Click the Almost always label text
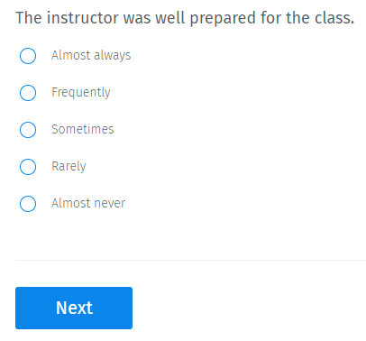 (91, 56)
